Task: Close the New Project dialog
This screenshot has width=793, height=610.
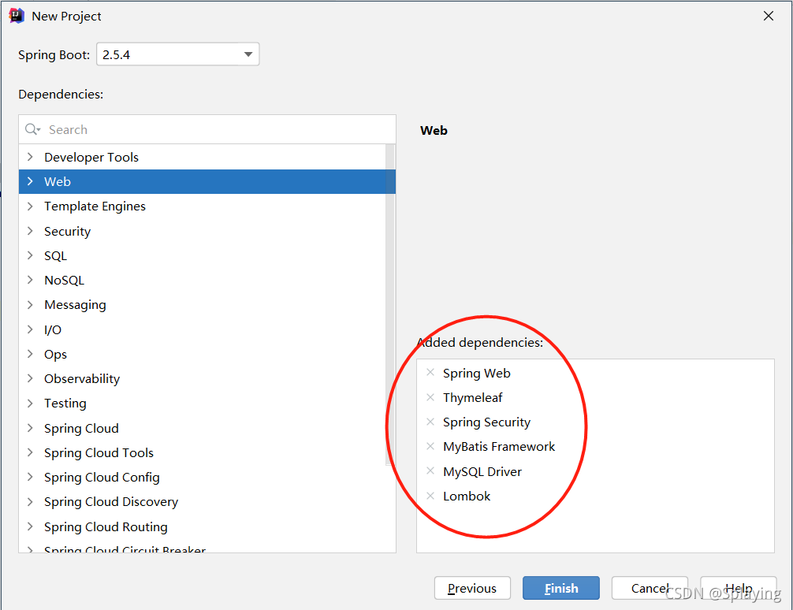Action: pyautogui.click(x=769, y=17)
